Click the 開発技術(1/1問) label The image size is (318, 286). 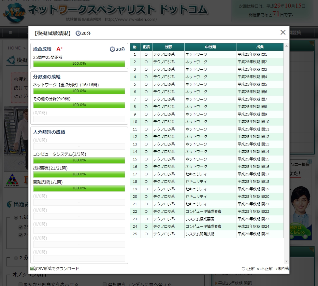click(48, 182)
